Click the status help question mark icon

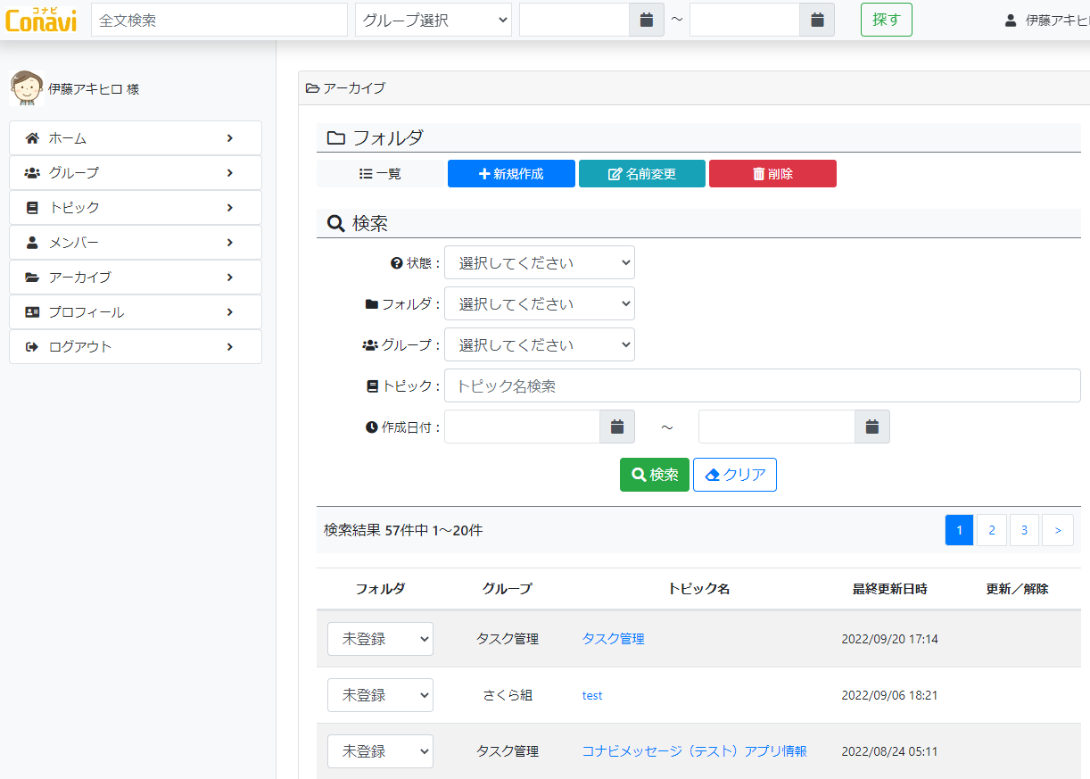(x=397, y=263)
